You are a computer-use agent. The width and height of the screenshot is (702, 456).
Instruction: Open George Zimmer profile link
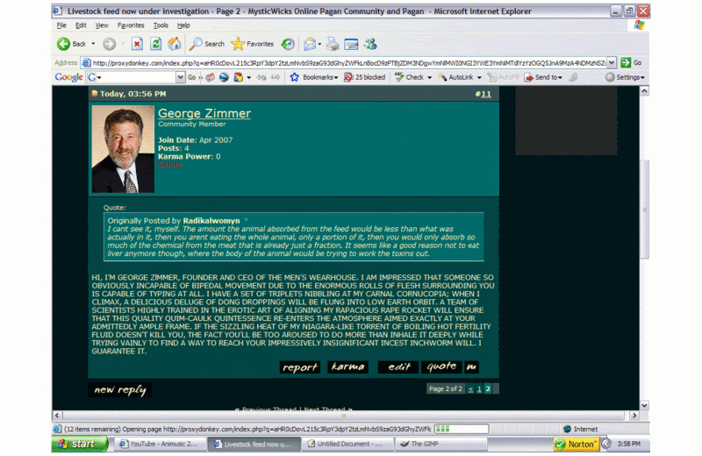point(204,113)
